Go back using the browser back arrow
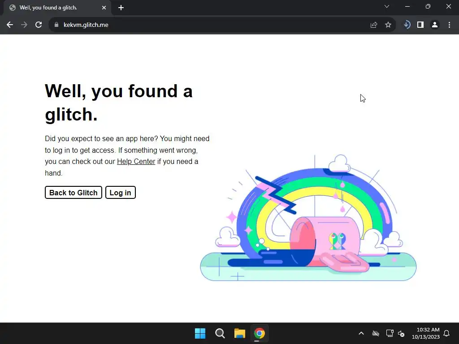 click(10, 25)
